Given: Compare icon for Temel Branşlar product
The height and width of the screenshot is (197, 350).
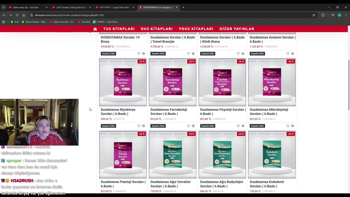Looking at the screenshot, I should click(193, 54).
